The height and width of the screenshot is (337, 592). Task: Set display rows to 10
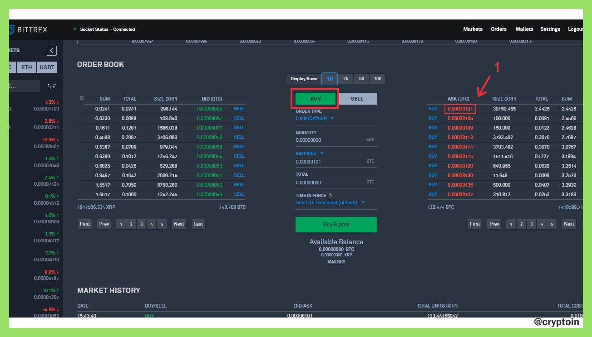(x=330, y=79)
